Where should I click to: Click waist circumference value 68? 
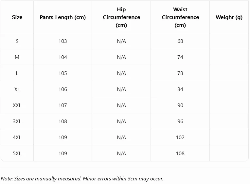(180, 41)
